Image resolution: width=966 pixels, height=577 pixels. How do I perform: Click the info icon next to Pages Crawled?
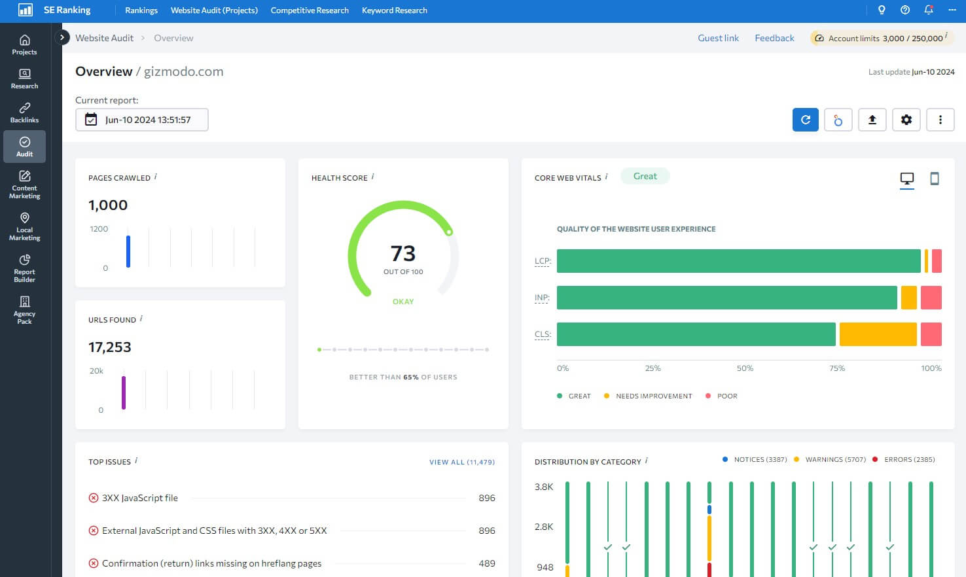pos(155,177)
